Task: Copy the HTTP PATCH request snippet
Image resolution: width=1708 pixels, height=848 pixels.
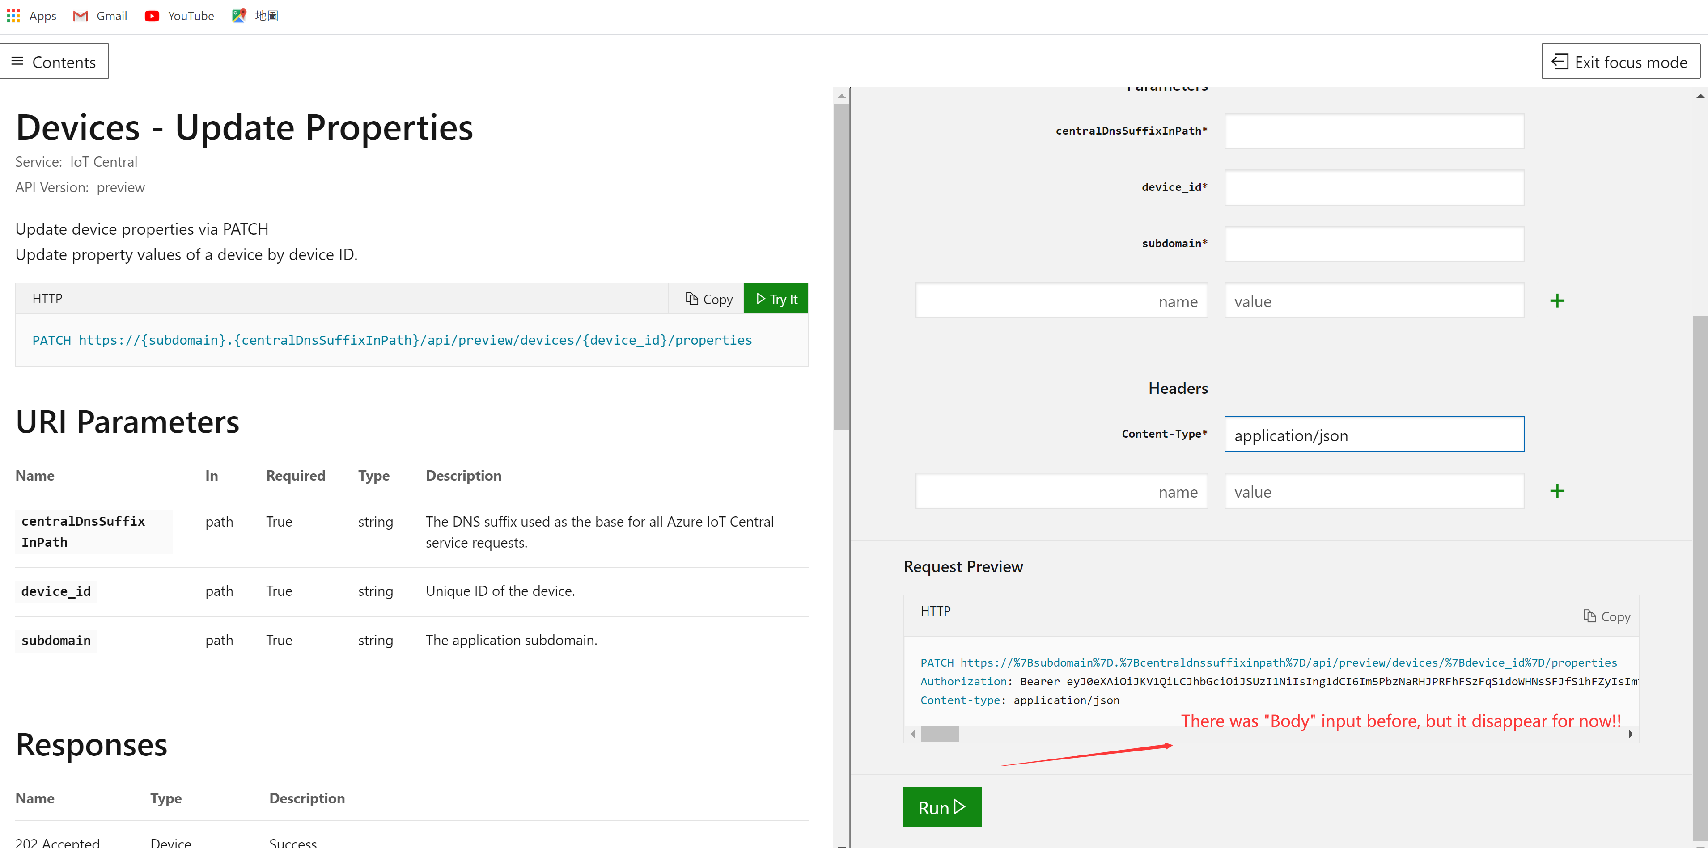Action: click(709, 299)
